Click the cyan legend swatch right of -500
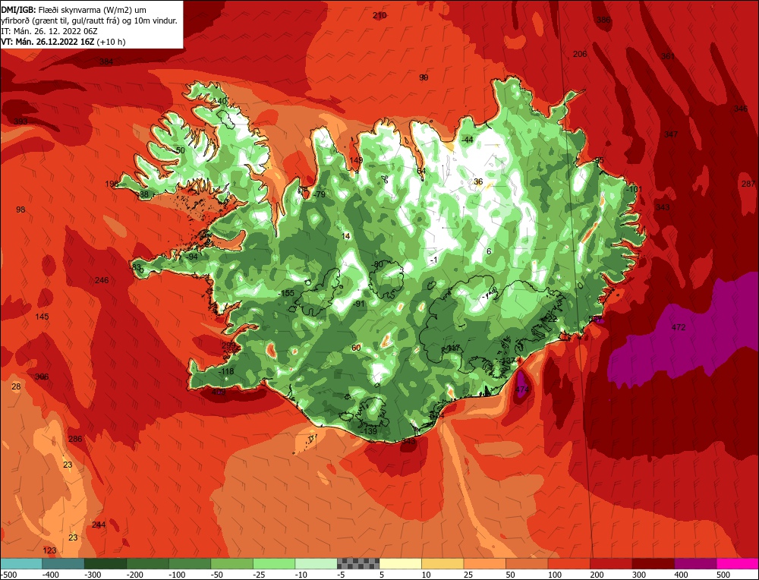 21,563
